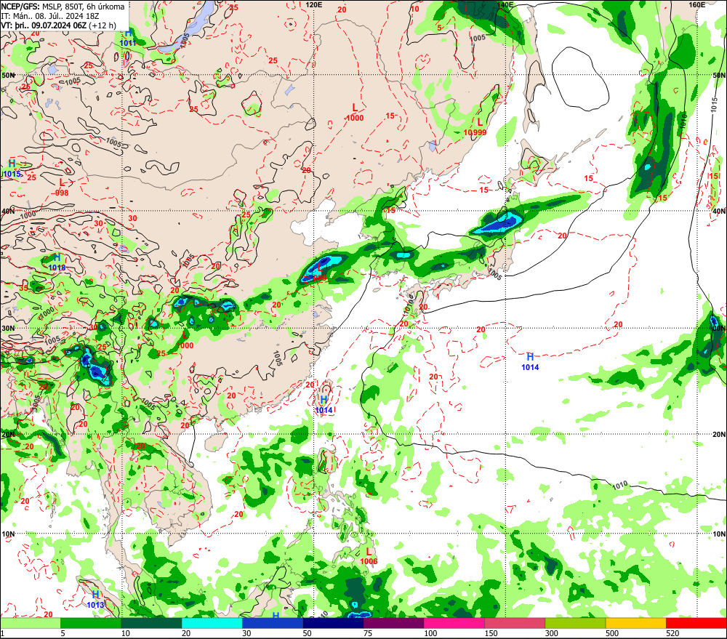Click the 160E longitude label
This screenshot has width=727, height=639.
(x=697, y=4)
